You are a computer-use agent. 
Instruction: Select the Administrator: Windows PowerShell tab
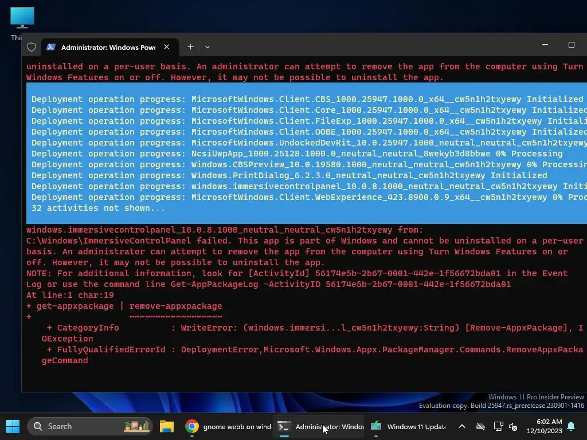pyautogui.click(x=109, y=47)
